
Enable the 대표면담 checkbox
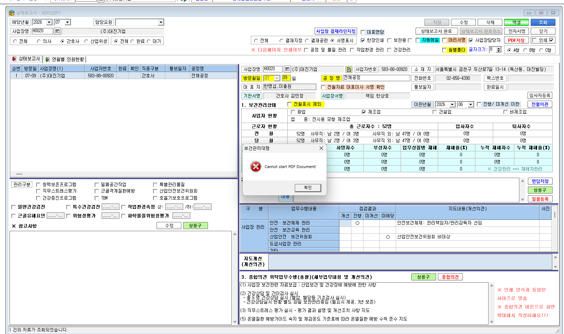[x=363, y=32]
